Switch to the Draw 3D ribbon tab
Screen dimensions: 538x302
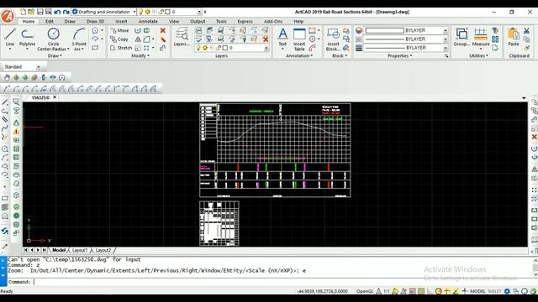pos(95,21)
